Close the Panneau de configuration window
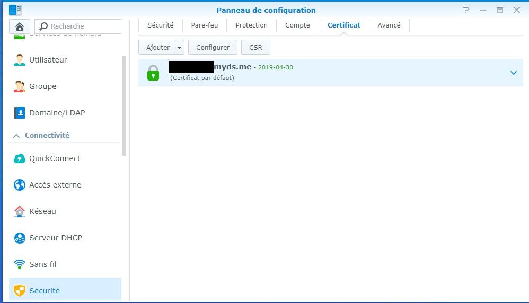The width and height of the screenshot is (529, 303). (x=516, y=10)
